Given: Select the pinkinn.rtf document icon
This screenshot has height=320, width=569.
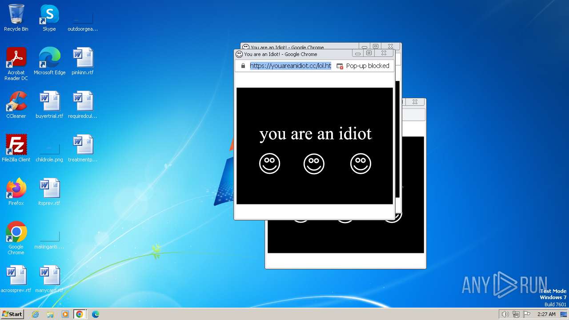Looking at the screenshot, I should pos(83,61).
